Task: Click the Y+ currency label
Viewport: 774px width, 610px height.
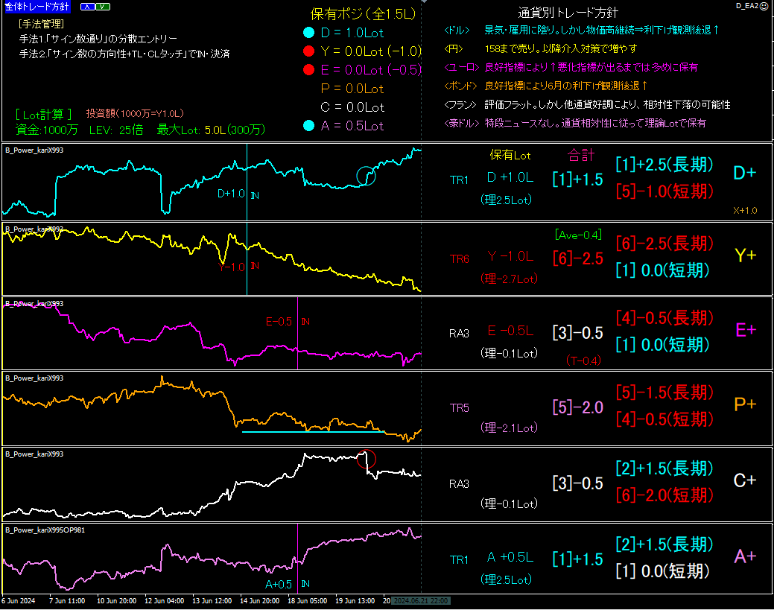Action: pos(745,255)
